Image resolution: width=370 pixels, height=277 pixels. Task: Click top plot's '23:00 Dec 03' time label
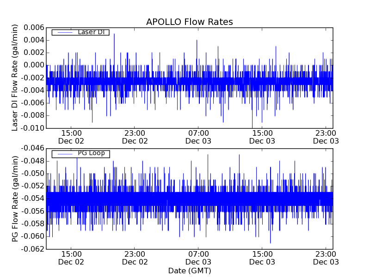tap(326, 137)
